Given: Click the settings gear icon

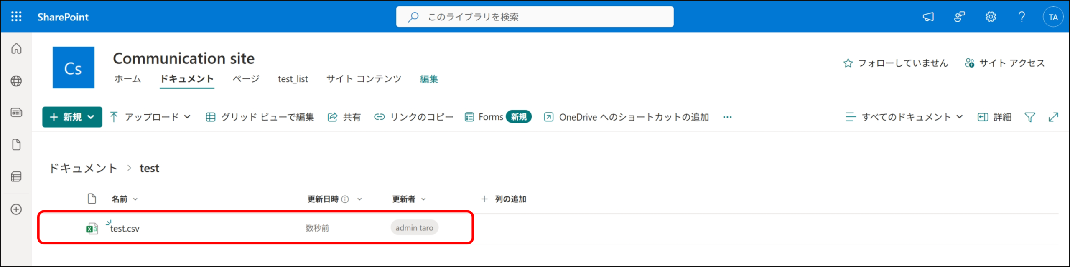Looking at the screenshot, I should [x=991, y=17].
